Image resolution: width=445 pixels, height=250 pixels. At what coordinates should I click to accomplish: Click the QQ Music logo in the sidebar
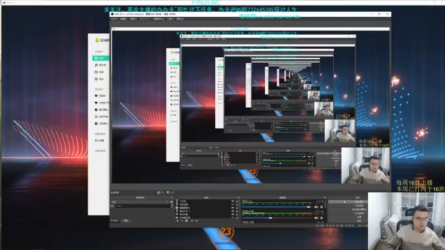point(97,40)
